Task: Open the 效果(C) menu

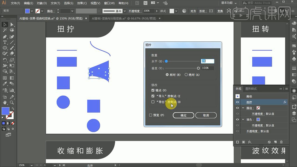Action: [x=82, y=3]
